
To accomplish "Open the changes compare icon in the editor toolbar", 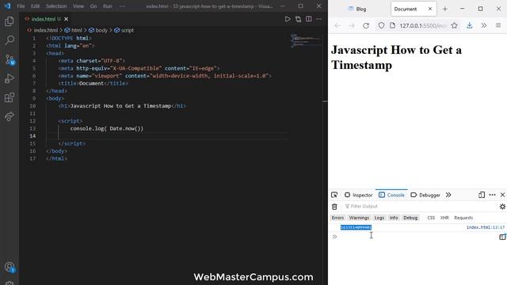I will (298, 19).
